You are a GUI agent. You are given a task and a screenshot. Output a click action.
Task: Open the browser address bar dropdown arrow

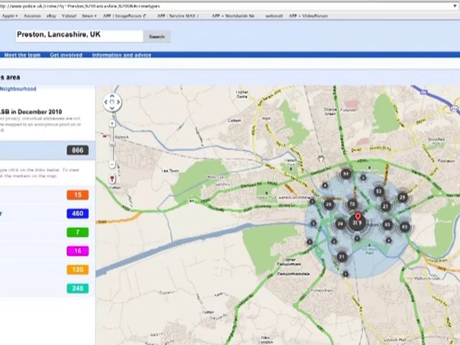point(454,6)
